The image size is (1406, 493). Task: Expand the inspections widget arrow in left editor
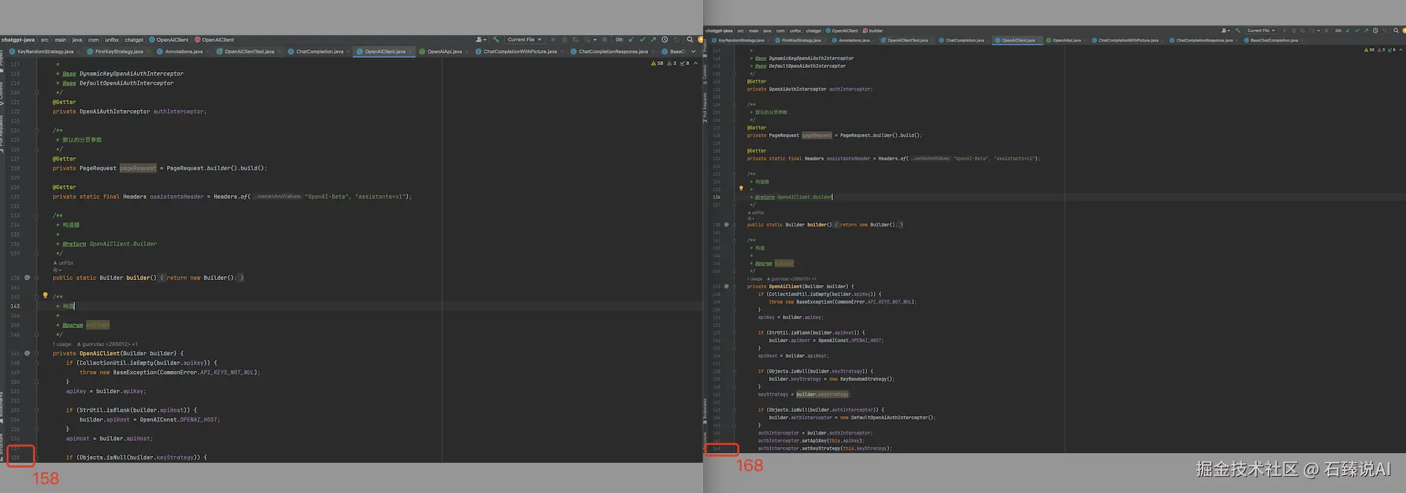[x=695, y=63]
